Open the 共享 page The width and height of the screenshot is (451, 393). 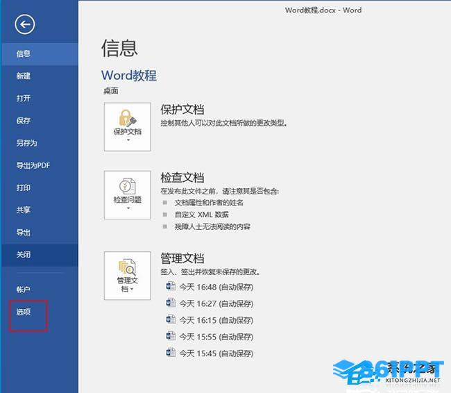tap(40, 210)
